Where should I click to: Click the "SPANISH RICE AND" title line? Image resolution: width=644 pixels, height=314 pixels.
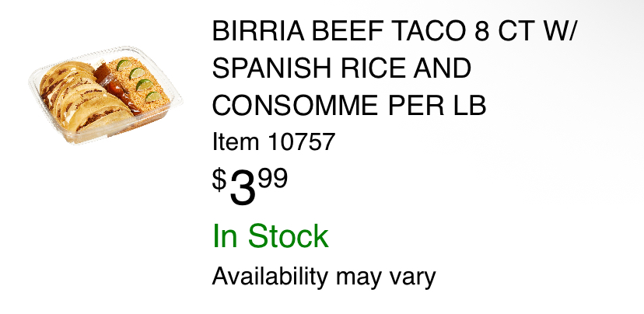[x=341, y=69]
